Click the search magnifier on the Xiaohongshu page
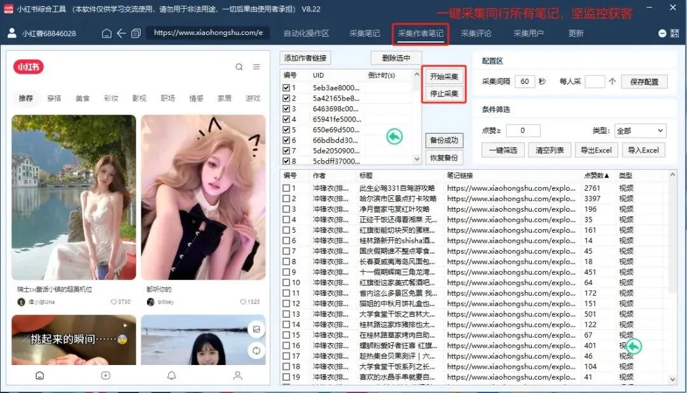Screen dimensions: 687x393 tap(239, 66)
